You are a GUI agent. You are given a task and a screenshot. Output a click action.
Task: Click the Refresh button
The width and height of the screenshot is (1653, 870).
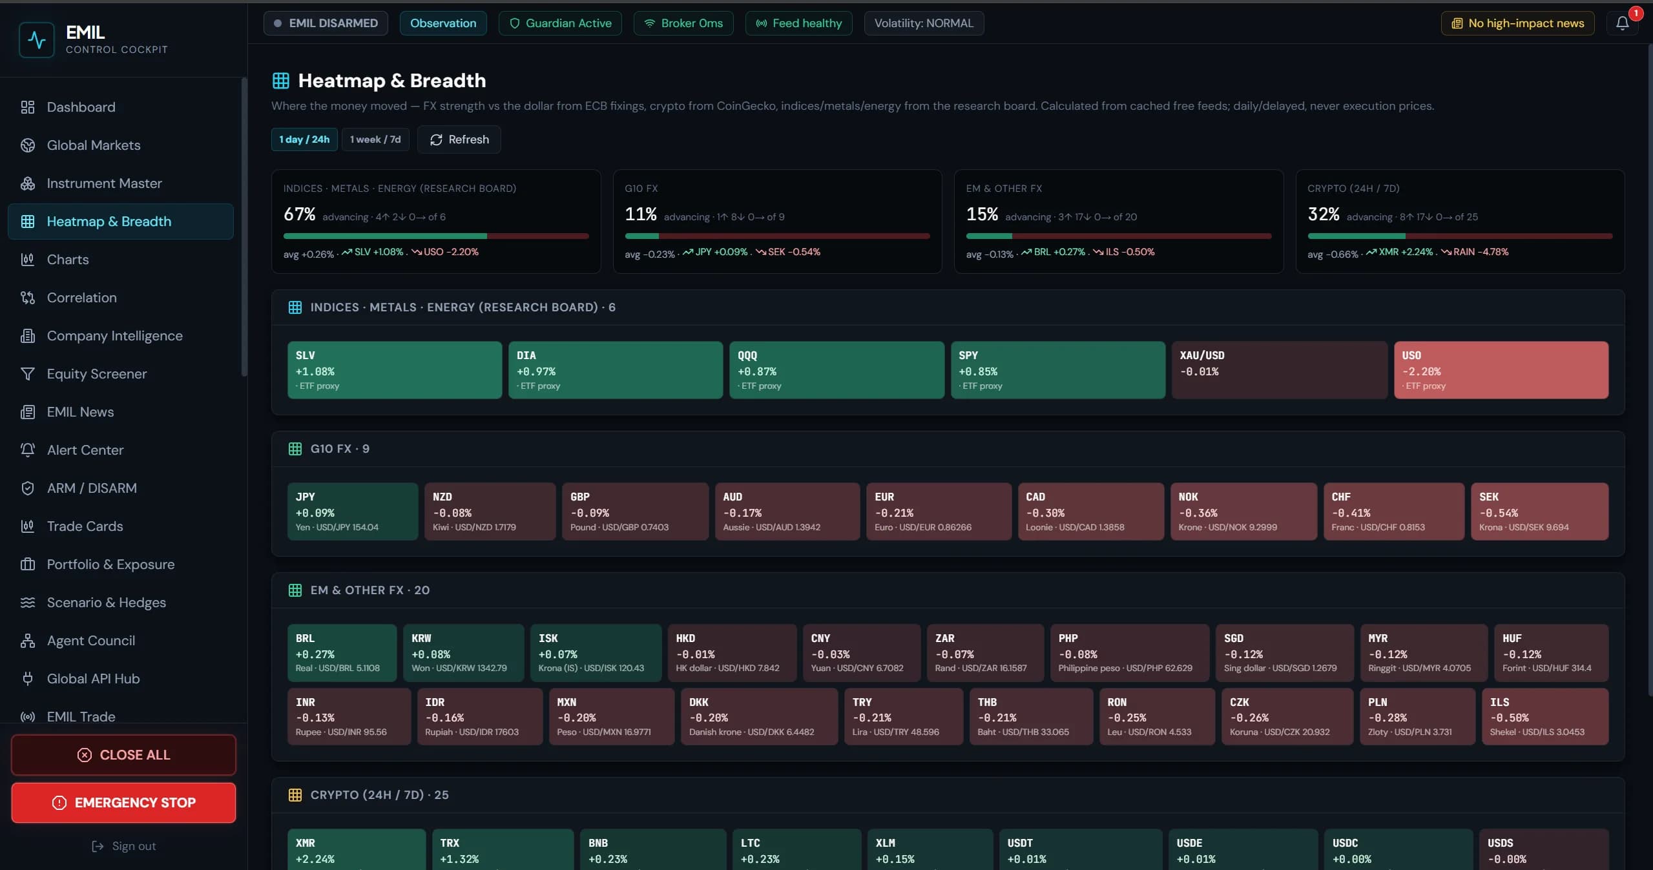click(x=459, y=140)
